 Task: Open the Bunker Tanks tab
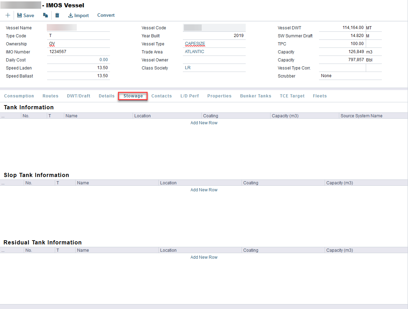coord(255,96)
